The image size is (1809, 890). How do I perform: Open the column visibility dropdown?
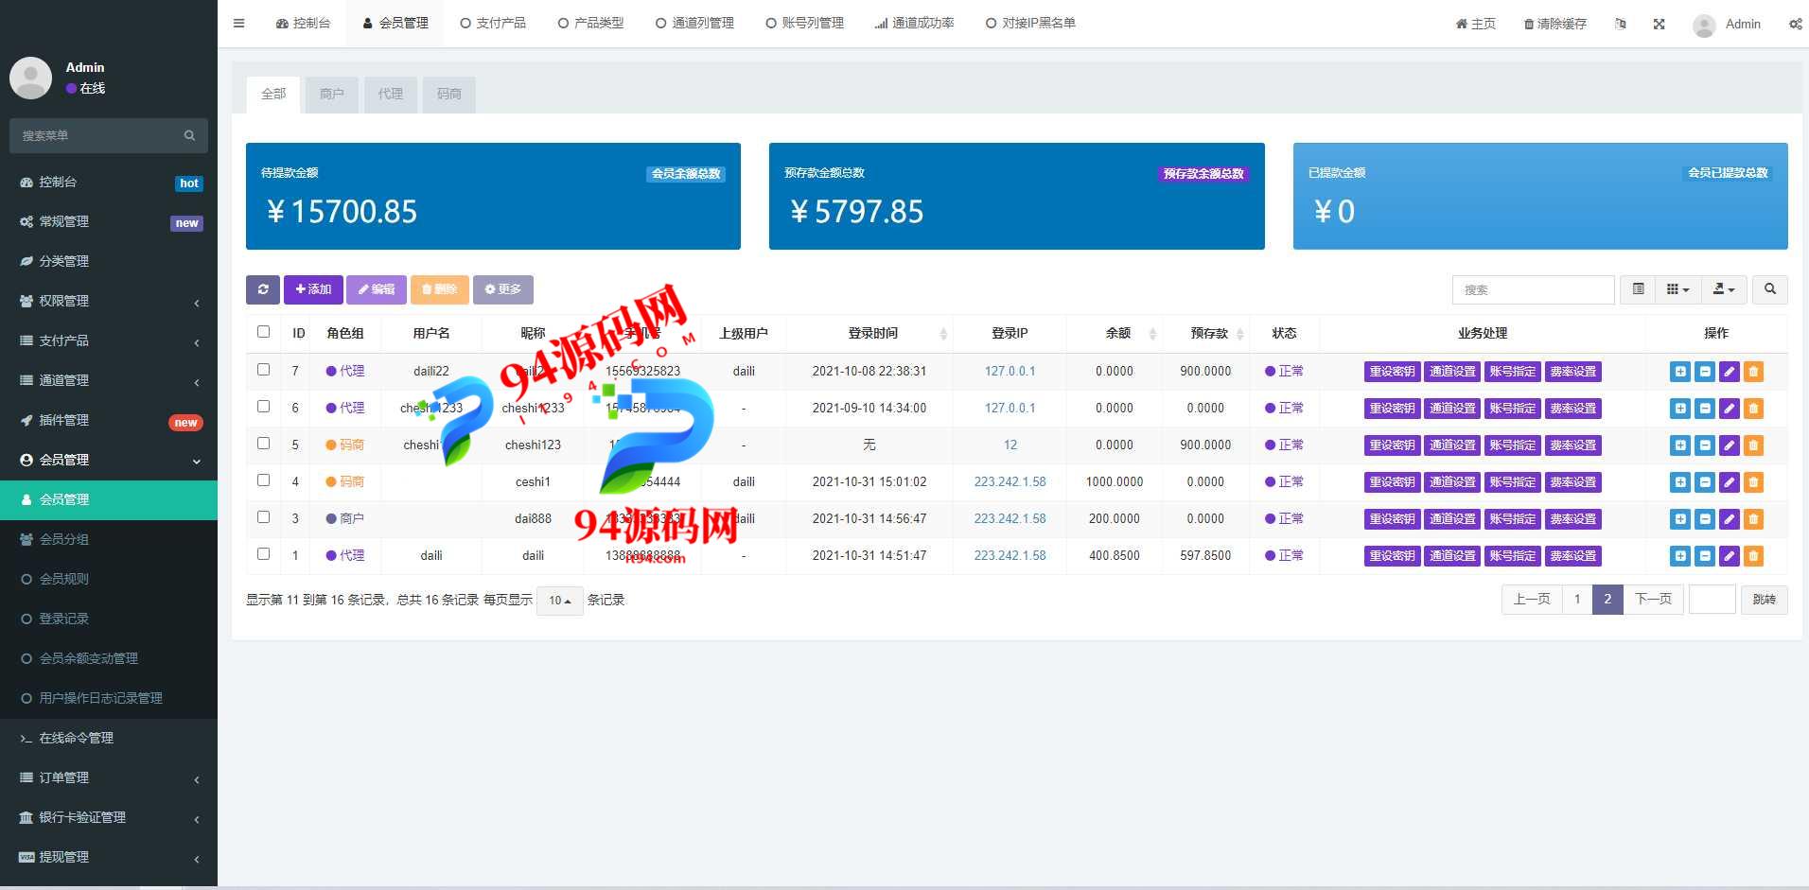(x=1677, y=289)
